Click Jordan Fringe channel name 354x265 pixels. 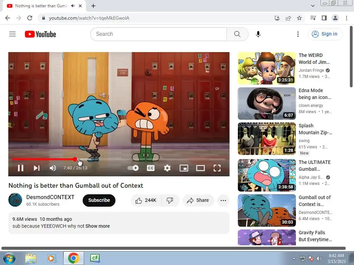click(x=311, y=70)
